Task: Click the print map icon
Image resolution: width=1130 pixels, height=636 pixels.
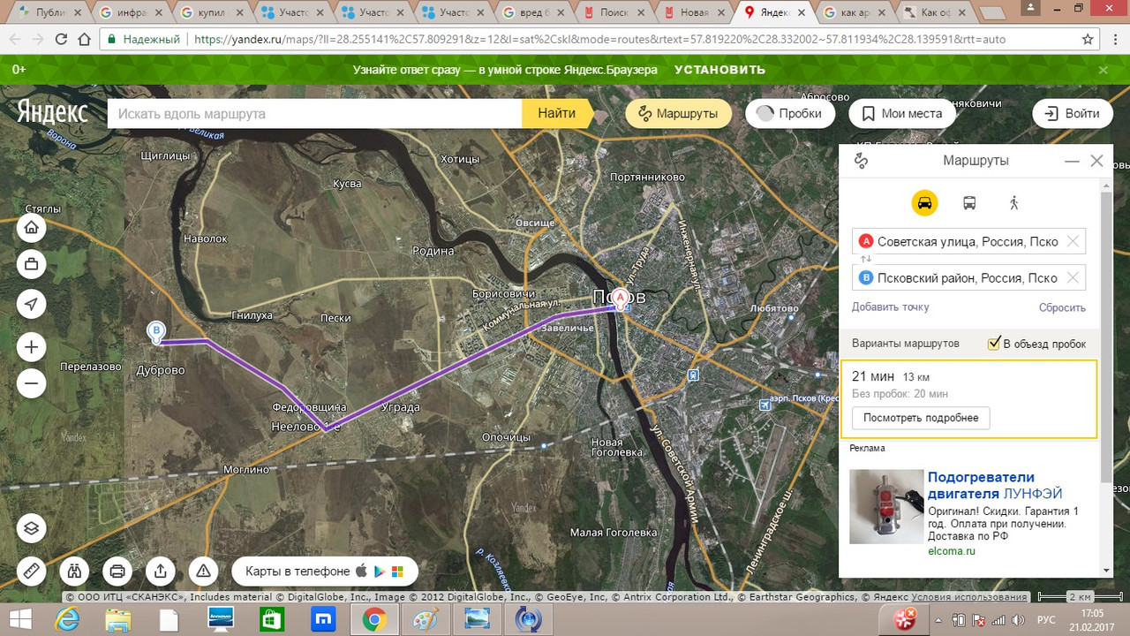Action: (117, 572)
